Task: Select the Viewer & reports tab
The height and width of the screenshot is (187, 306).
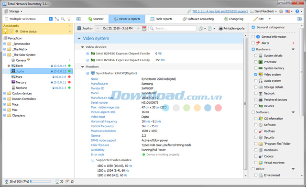Action: (127, 19)
